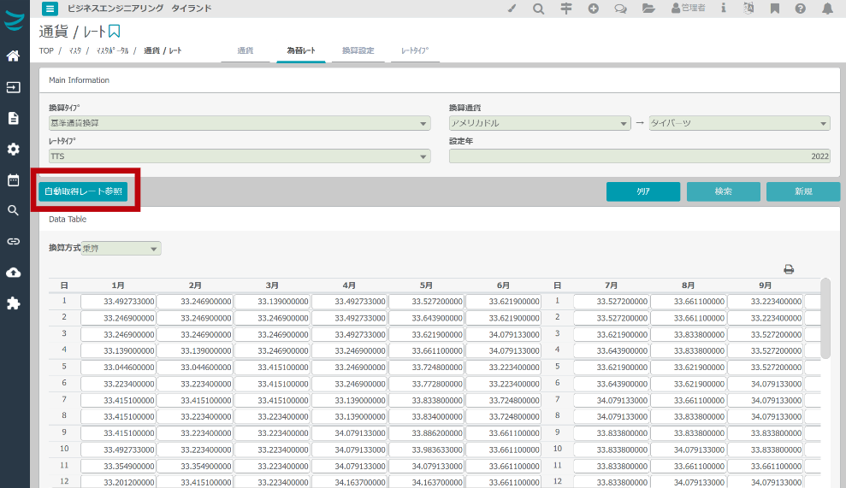The image size is (846, 488).
Task: Click day 4 rate cell under 8月
Action: click(689, 350)
